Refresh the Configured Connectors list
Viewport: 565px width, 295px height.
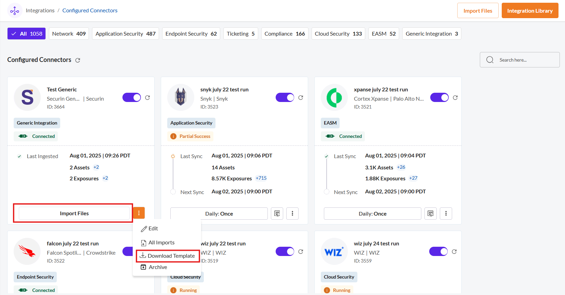click(x=78, y=60)
